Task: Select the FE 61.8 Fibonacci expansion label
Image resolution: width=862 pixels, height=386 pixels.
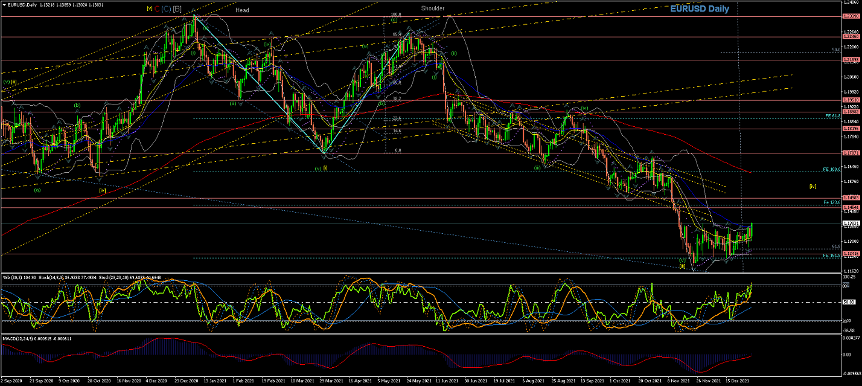Action: [833, 115]
